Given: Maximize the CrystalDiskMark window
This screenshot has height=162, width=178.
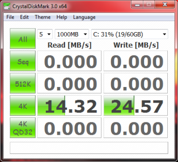Looking at the screenshot, I should [x=149, y=5].
